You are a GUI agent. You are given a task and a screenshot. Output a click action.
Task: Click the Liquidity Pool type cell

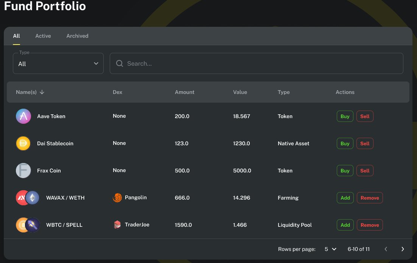pyautogui.click(x=295, y=225)
